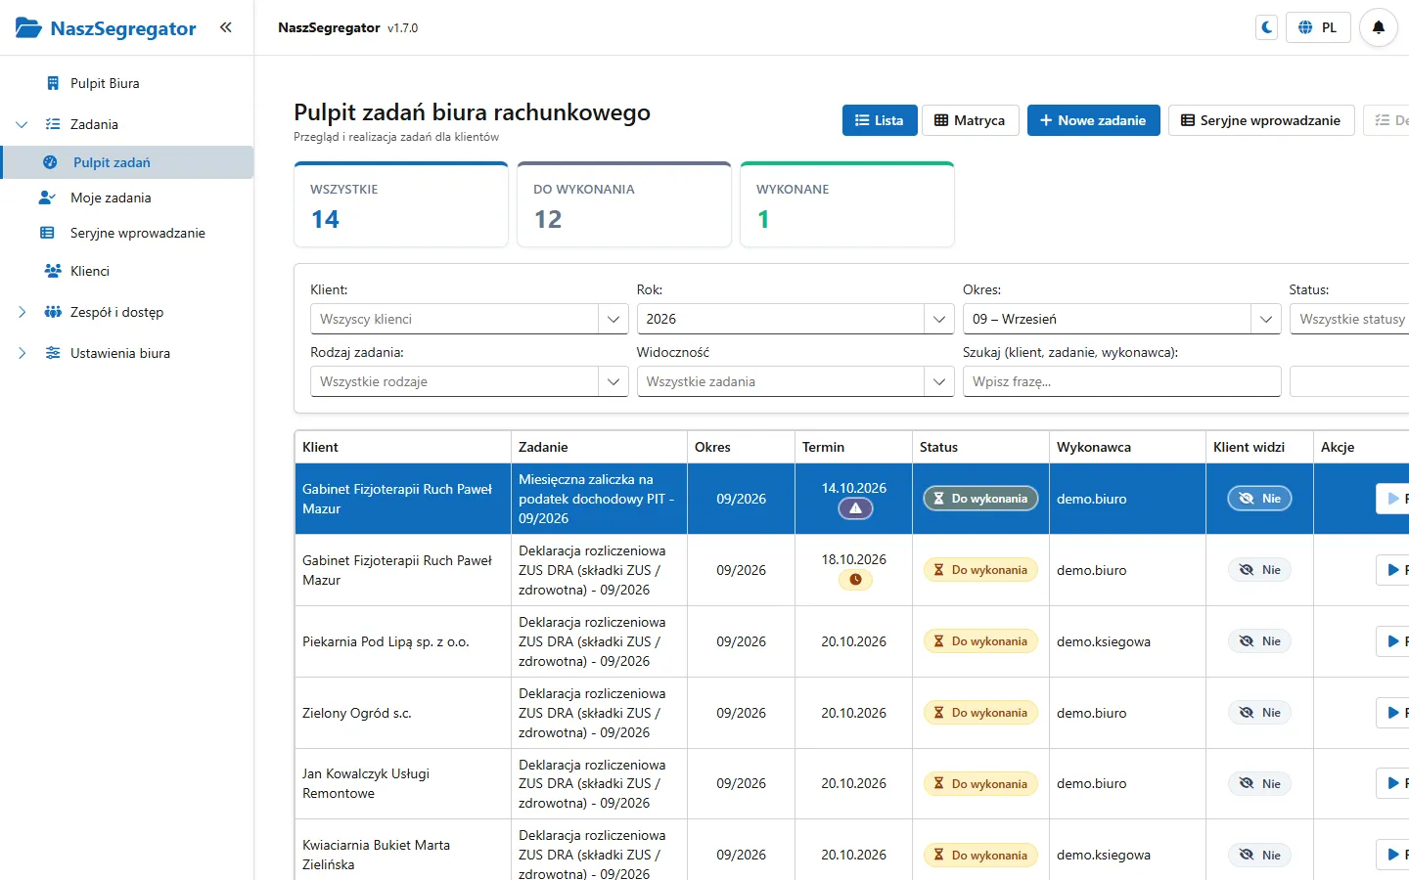
Task: Toggle dark mode moon icon
Action: tap(1267, 27)
